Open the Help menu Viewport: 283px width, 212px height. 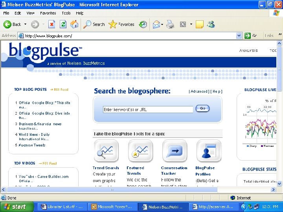pos(79,13)
